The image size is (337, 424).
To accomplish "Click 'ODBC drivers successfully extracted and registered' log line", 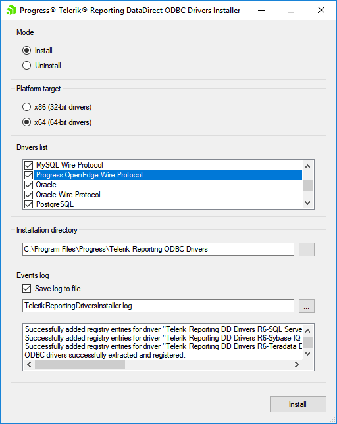I will click(x=105, y=355).
